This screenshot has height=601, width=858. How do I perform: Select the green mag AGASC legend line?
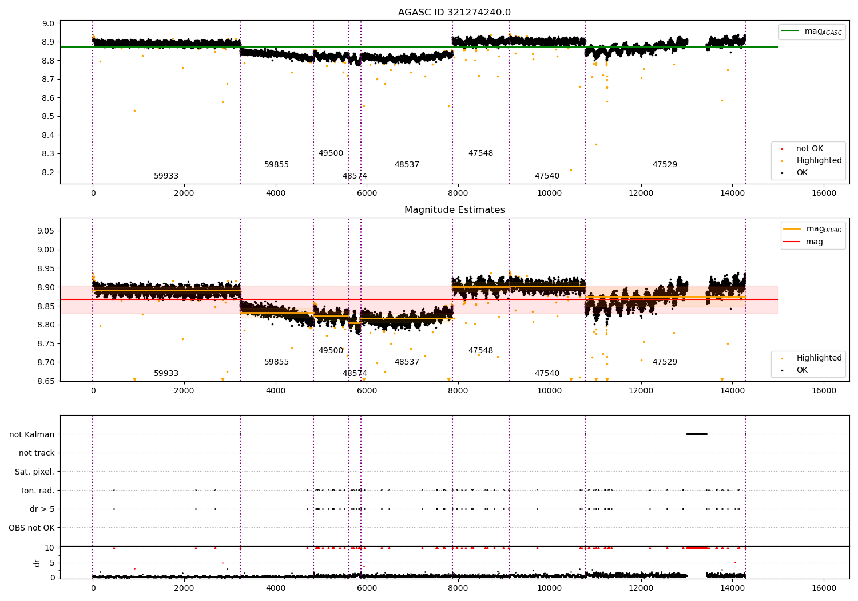(x=790, y=31)
